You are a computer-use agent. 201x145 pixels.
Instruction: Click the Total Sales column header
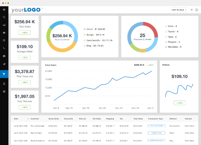point(138,119)
